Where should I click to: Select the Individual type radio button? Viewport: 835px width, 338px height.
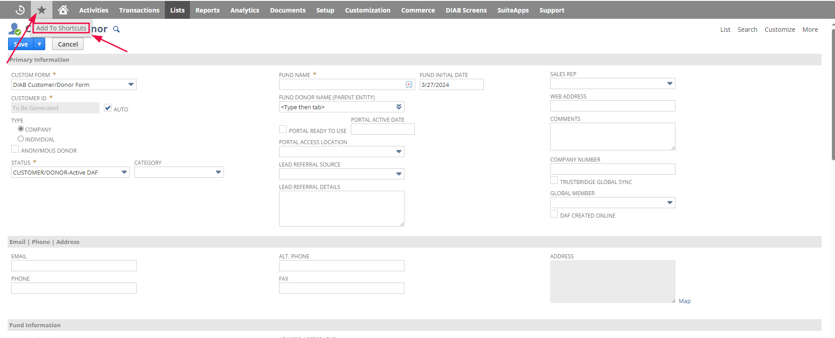pyautogui.click(x=21, y=139)
